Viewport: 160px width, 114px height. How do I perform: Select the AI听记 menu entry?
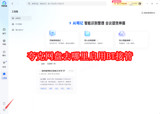(x=21, y=18)
